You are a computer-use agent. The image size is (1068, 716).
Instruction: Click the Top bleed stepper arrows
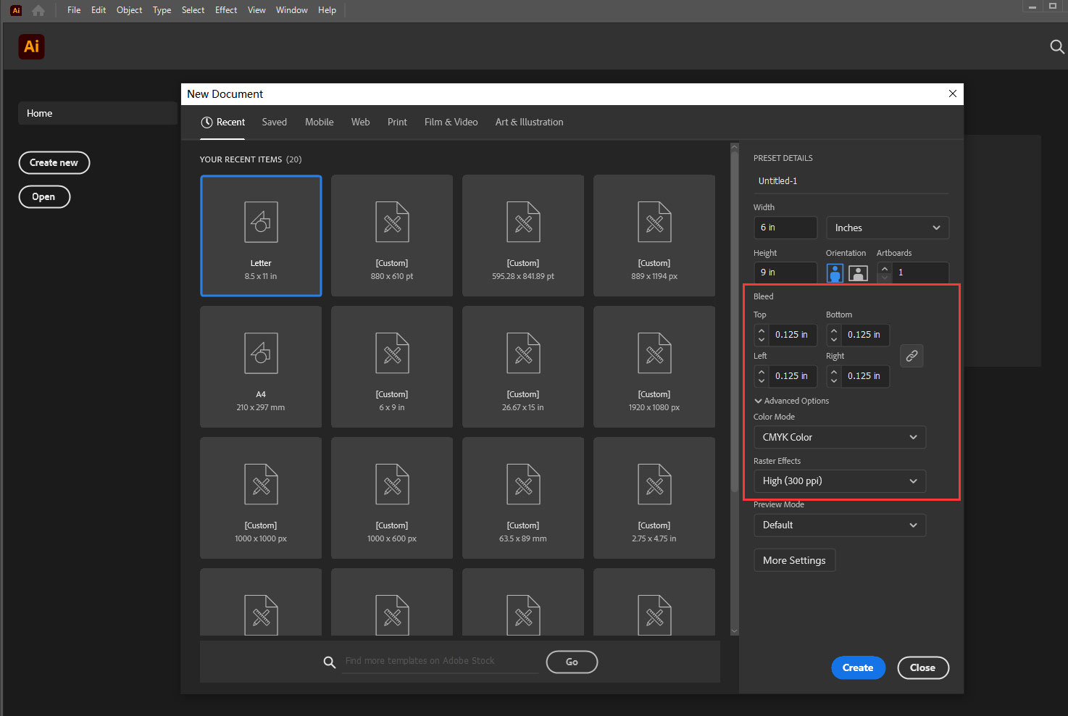click(762, 335)
